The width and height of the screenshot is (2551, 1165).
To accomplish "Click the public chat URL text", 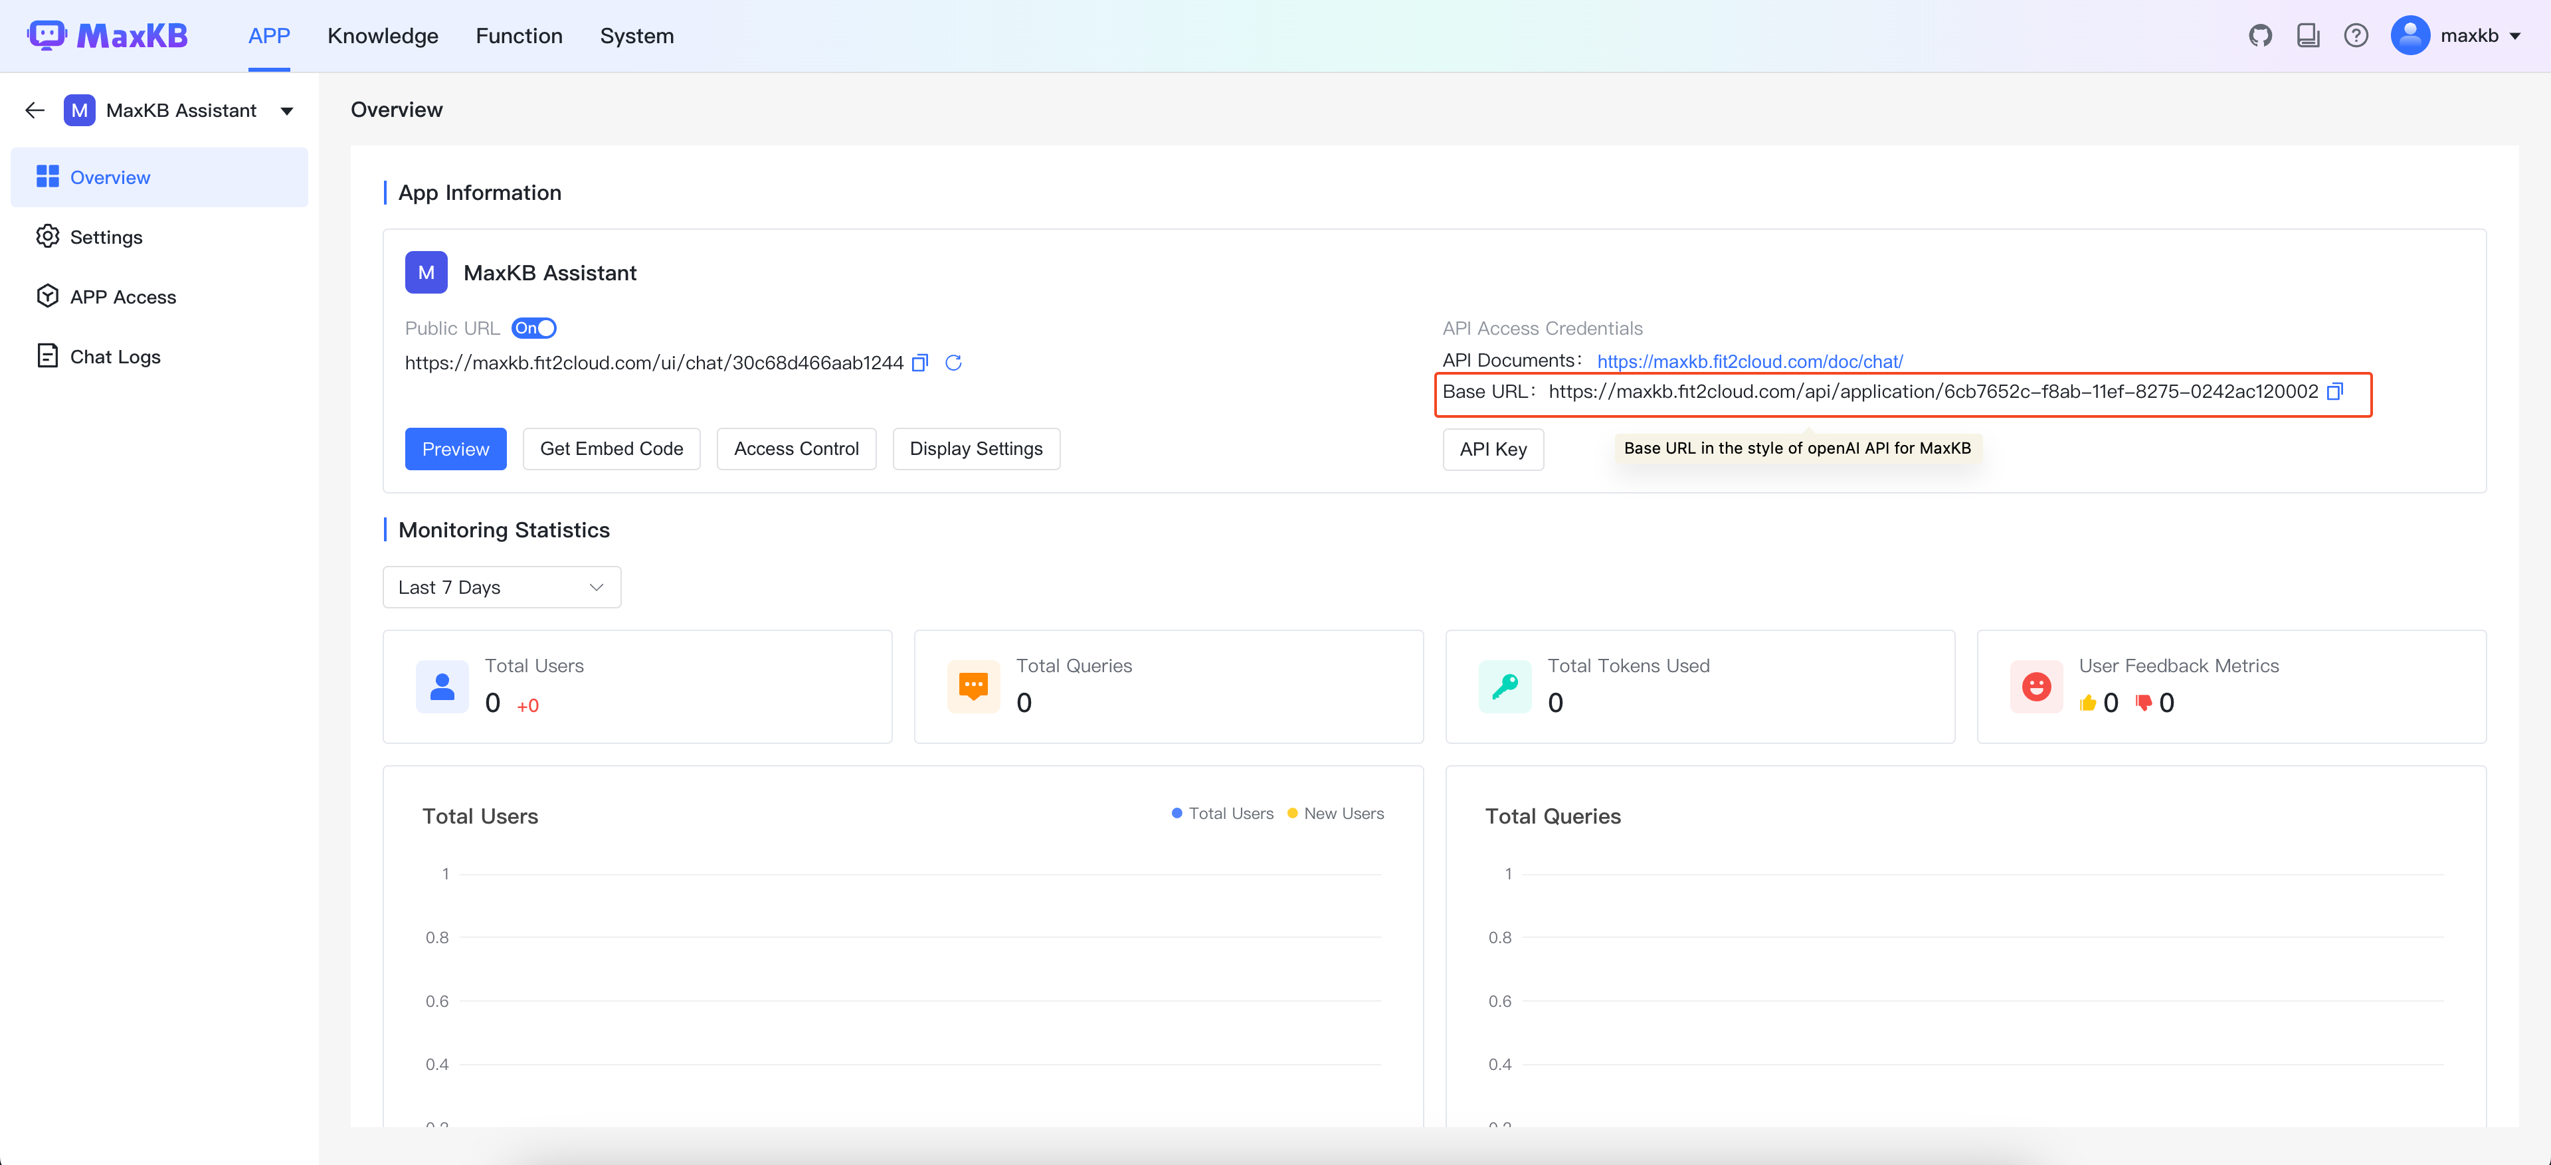I will [654, 362].
